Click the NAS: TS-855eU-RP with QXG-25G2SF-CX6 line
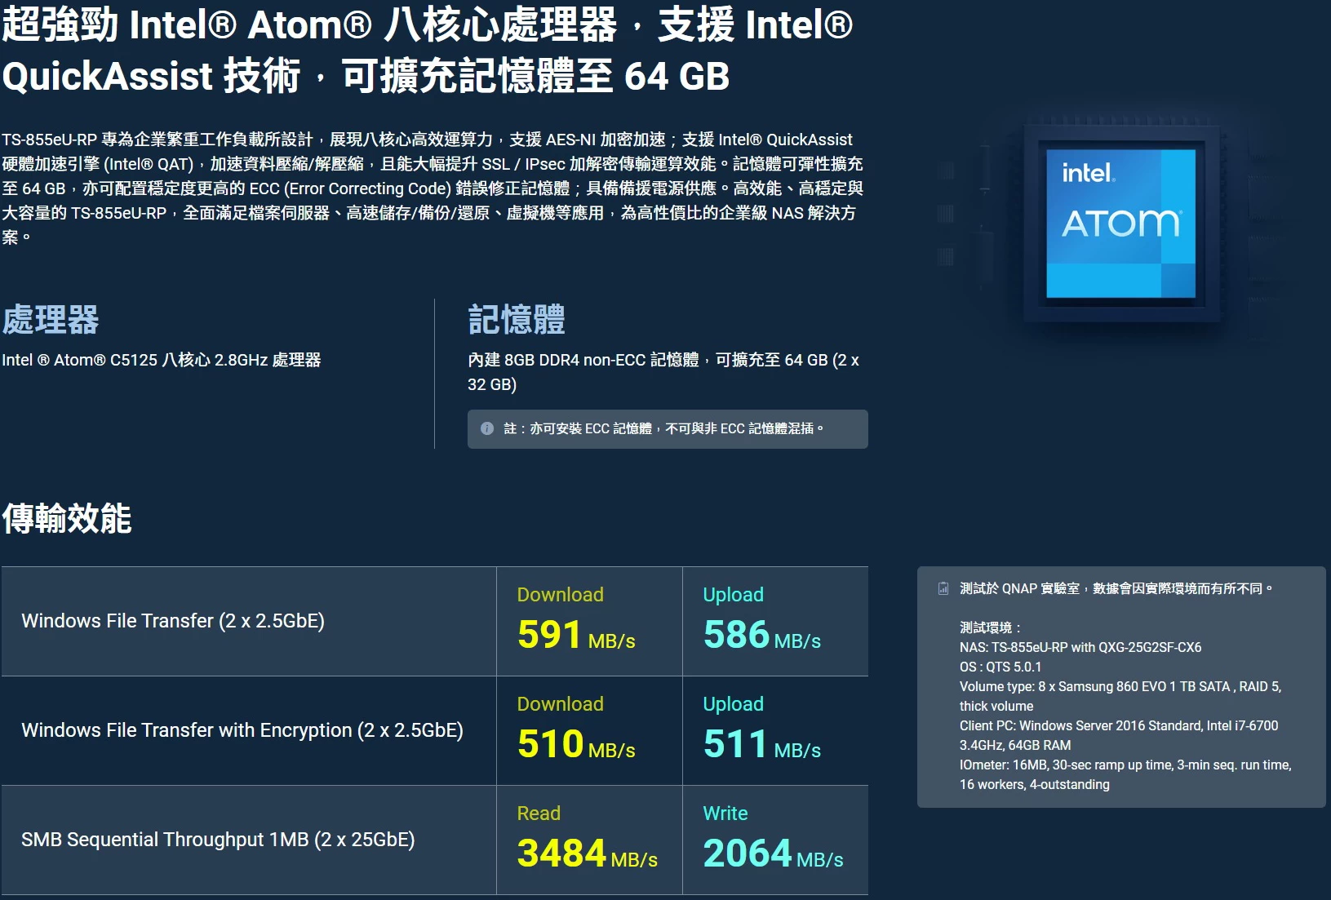1331x900 pixels. click(1080, 647)
